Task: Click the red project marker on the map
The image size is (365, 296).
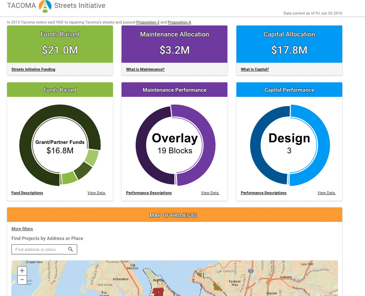Action: tap(158, 292)
